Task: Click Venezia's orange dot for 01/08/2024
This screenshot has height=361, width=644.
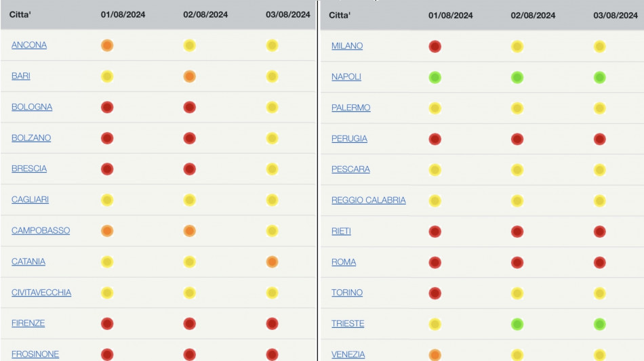Action: pos(435,355)
